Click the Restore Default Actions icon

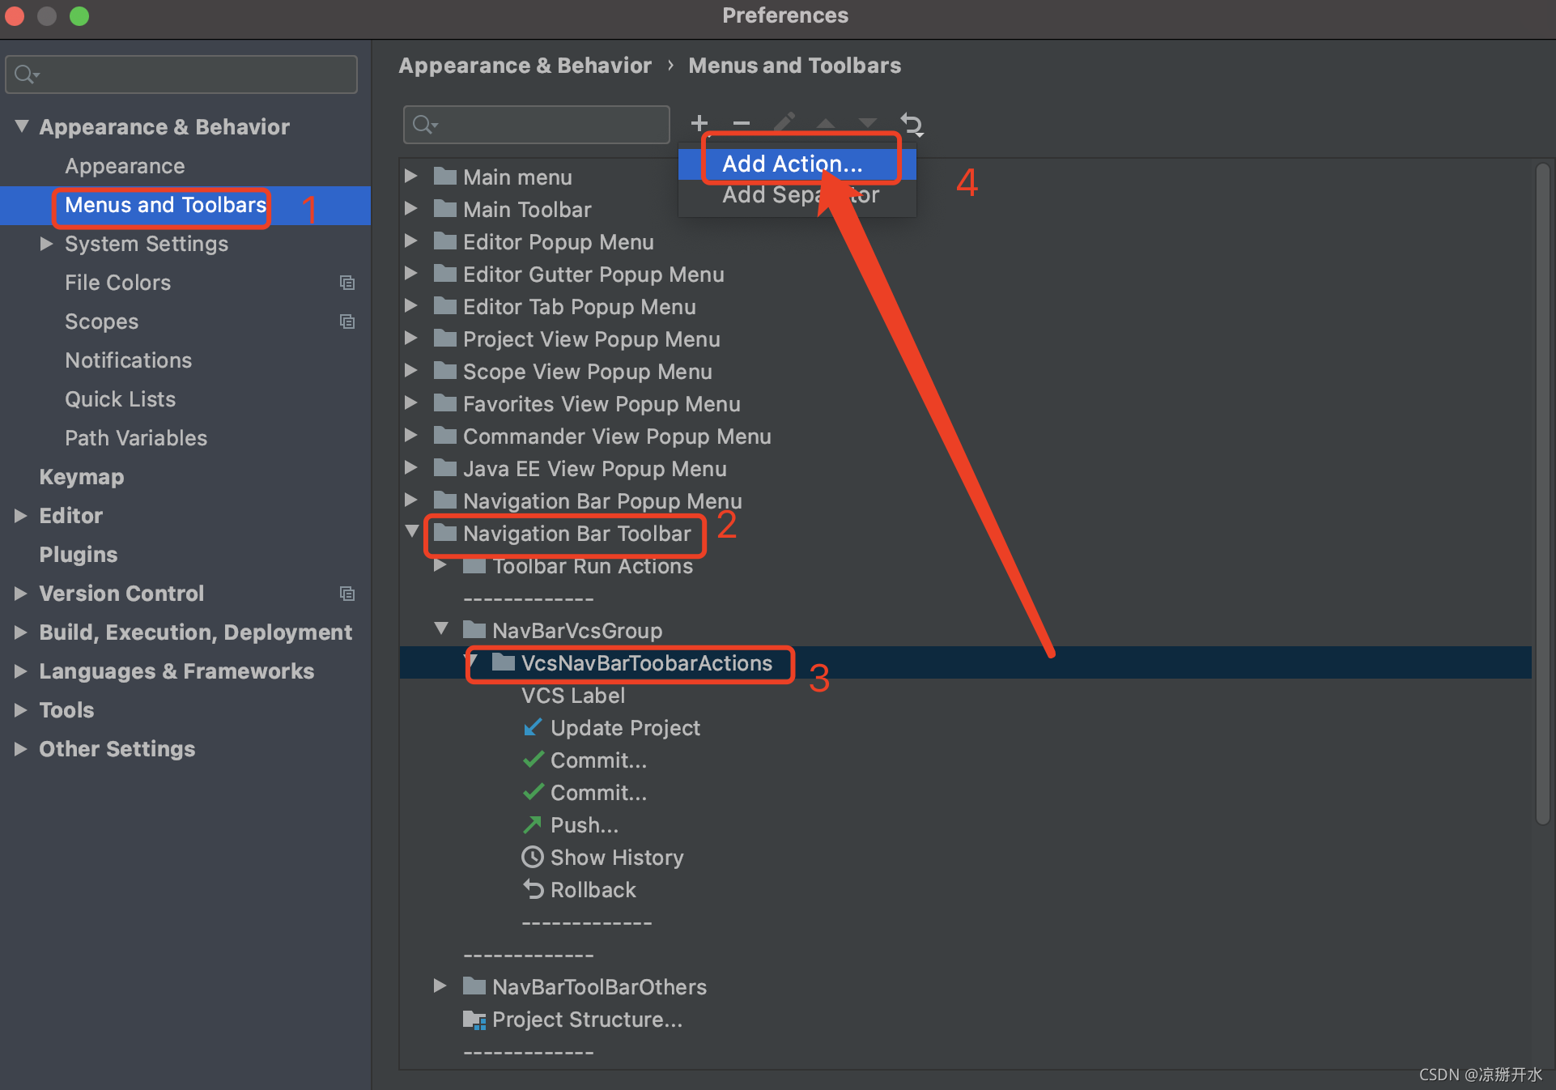coord(912,123)
